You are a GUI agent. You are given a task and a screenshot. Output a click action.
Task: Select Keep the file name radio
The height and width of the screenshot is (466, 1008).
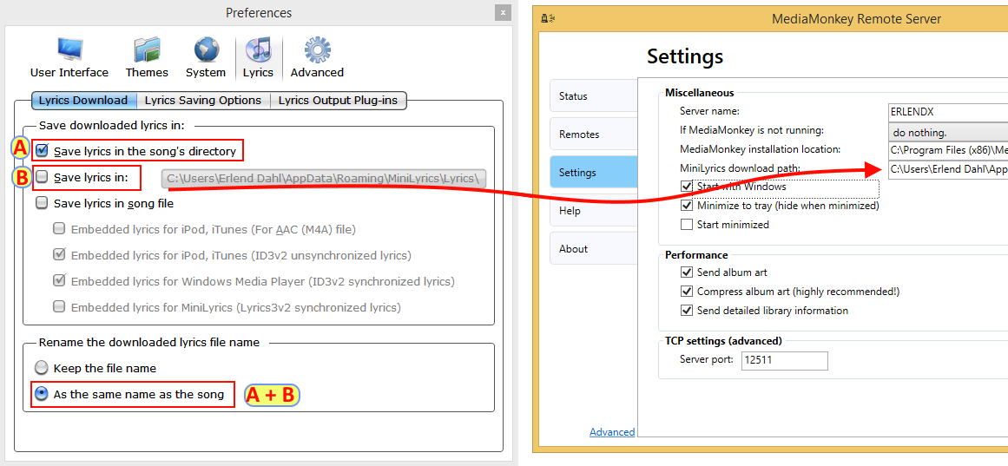[x=41, y=368]
